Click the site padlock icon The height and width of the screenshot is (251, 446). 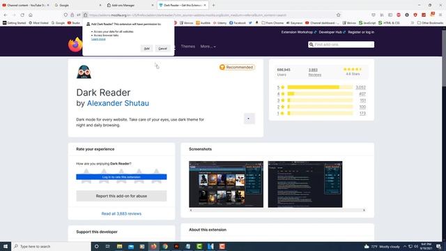(72, 15)
